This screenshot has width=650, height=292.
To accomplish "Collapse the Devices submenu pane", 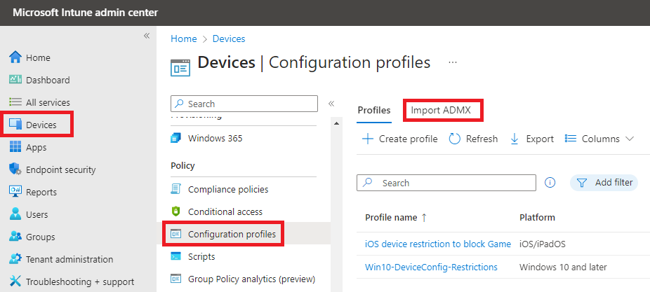I will point(331,104).
